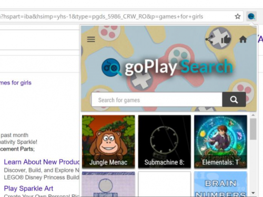The height and width of the screenshot is (197, 263).
Task: Click the thumbs-up like icon
Action: coord(226,39)
